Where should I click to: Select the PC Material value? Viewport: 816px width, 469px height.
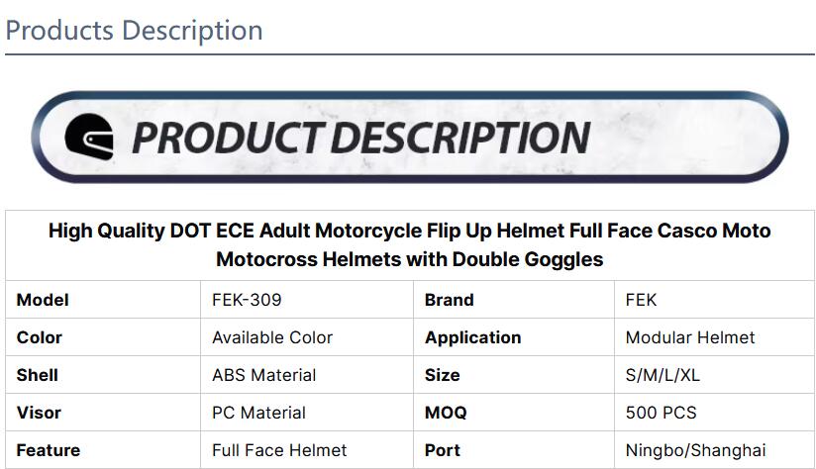(x=258, y=413)
